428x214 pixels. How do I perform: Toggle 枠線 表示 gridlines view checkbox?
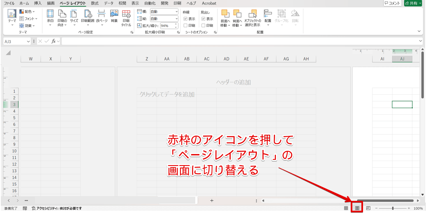[185, 19]
